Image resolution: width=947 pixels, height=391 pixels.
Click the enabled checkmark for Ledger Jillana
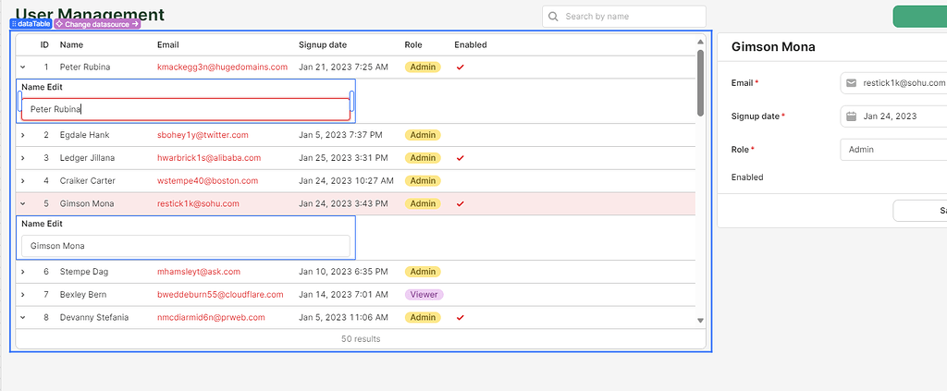pyautogui.click(x=460, y=158)
